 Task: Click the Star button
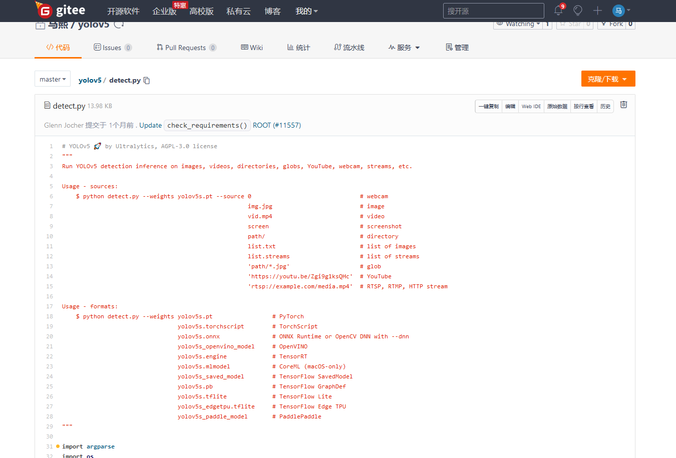point(570,24)
